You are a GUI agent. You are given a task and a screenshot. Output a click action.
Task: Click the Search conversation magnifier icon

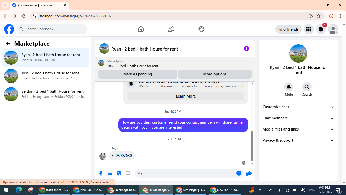[x=307, y=87]
